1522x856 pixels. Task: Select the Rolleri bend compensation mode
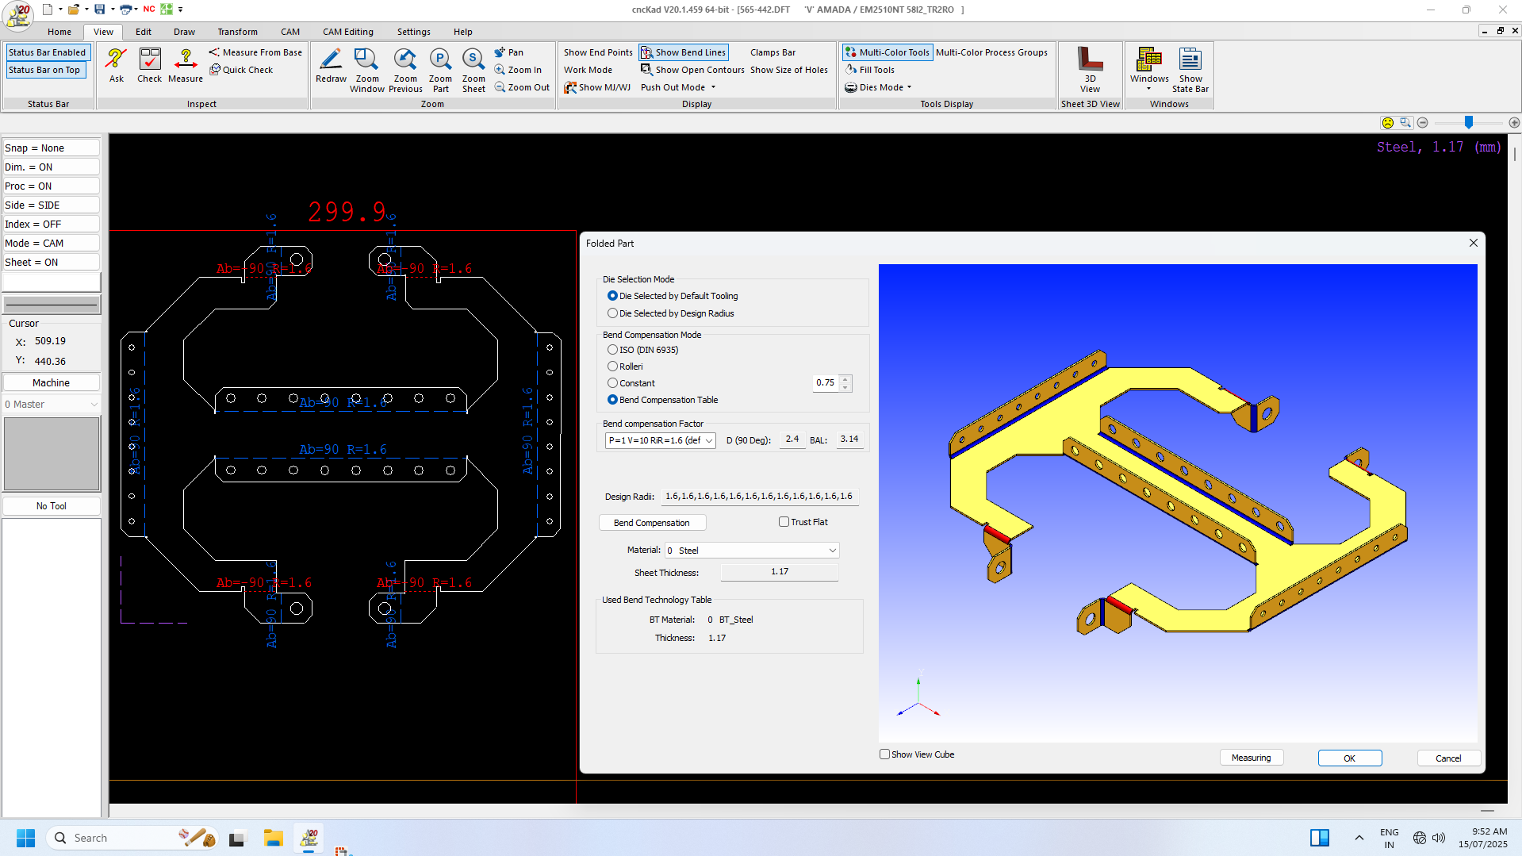tap(612, 366)
